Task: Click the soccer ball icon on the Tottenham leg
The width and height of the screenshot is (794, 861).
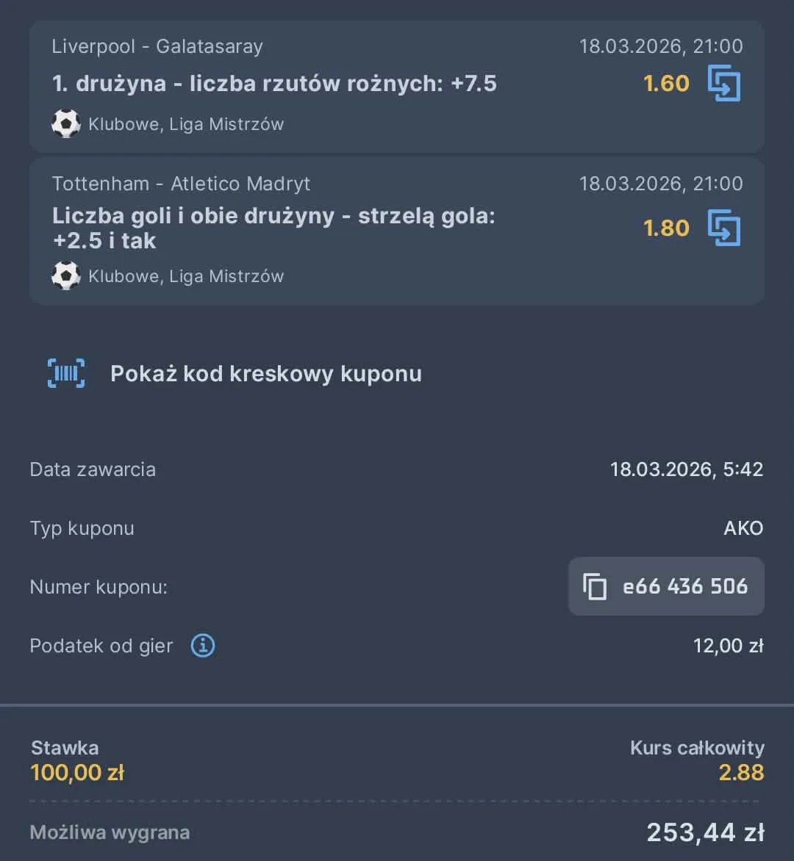Action: [66, 276]
